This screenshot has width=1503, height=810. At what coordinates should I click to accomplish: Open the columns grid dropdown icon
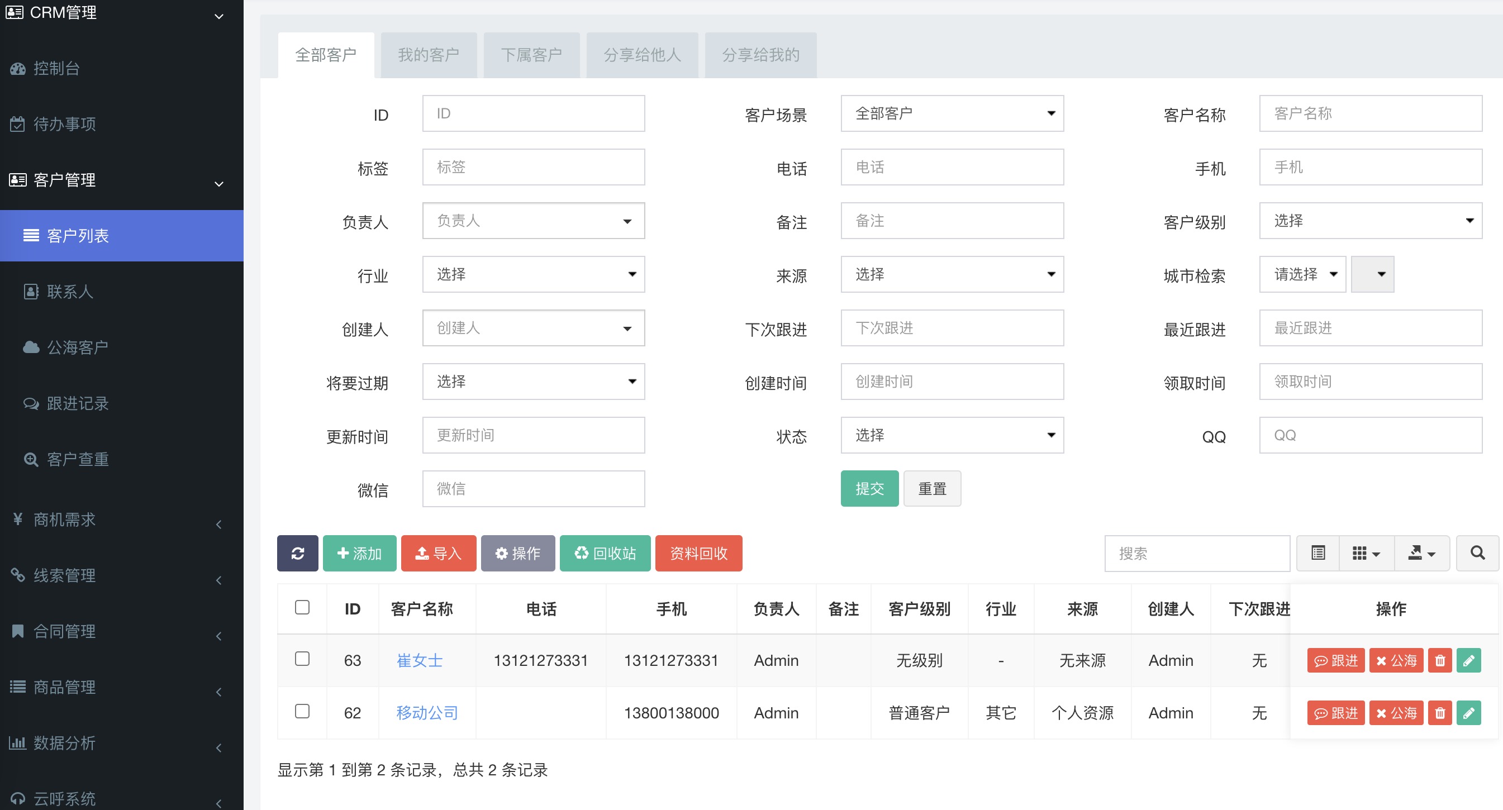coord(1367,553)
